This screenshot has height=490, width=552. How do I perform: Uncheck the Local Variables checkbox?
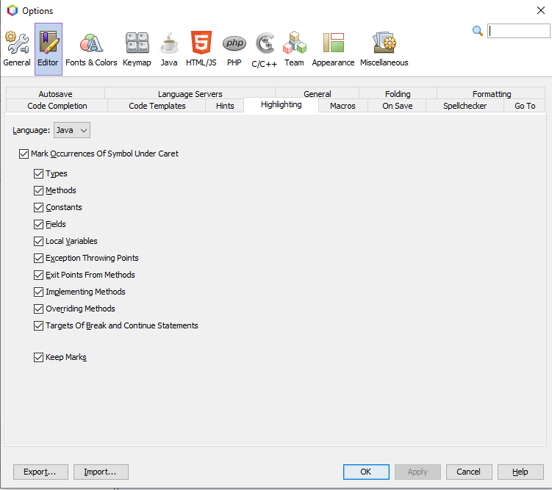tap(39, 242)
